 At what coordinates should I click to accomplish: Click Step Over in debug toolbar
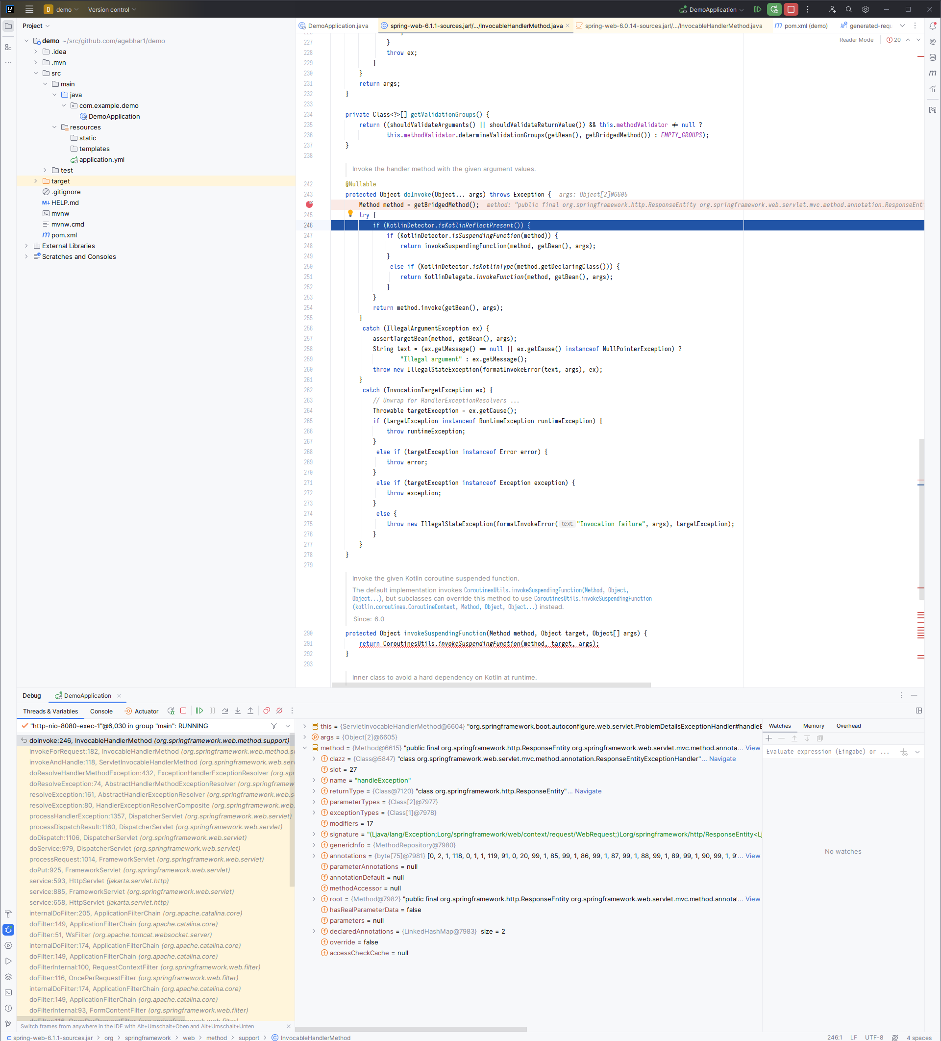tap(225, 711)
